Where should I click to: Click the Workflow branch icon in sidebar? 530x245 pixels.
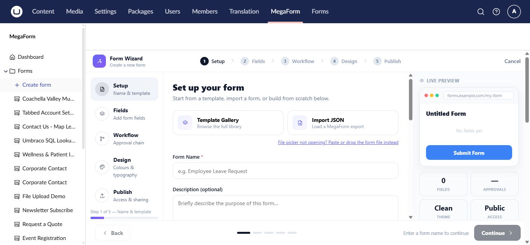[102, 139]
